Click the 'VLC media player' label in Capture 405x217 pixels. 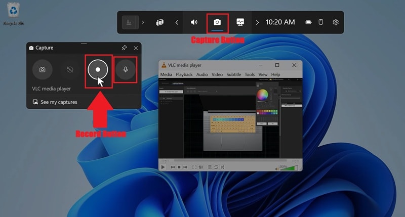[52, 89]
